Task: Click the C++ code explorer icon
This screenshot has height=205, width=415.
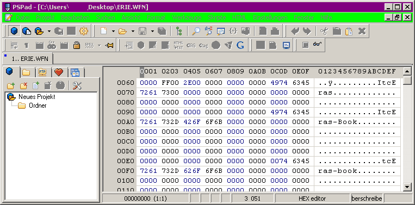Action: 52,46
